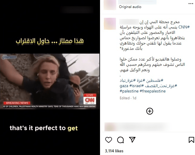195x155 pixels.
Task: Open the #palestine hashtag link
Action: 129,91
